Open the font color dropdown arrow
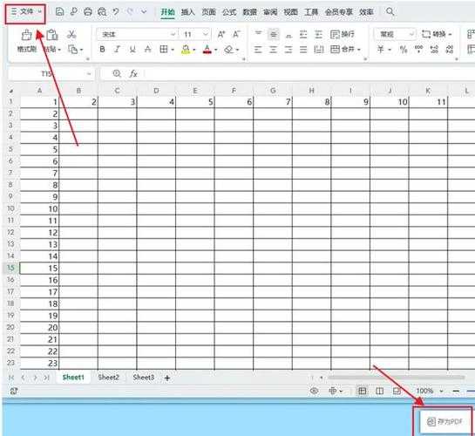 (x=216, y=50)
